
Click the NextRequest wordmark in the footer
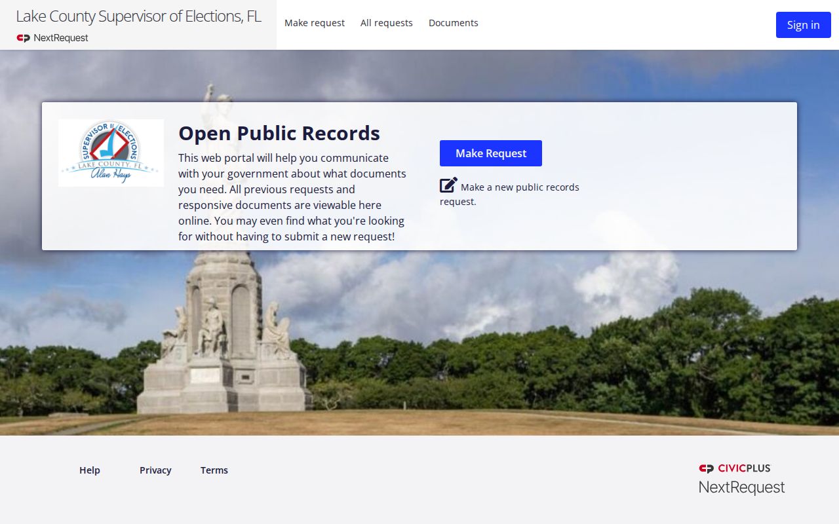[x=741, y=487]
